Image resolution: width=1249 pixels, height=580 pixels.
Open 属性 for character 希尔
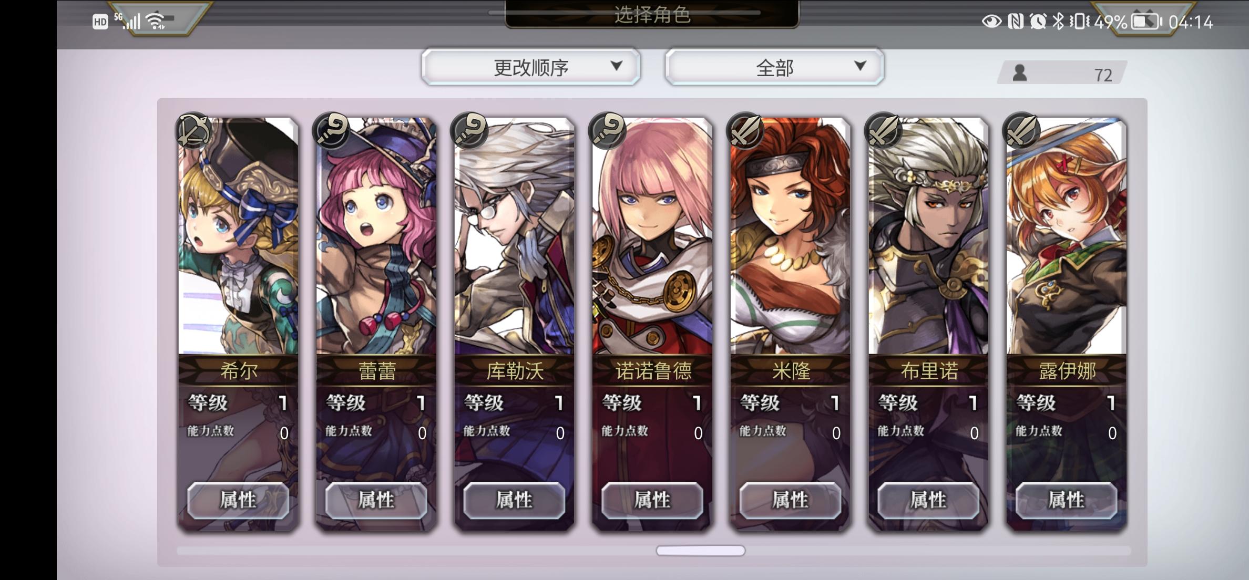click(238, 500)
